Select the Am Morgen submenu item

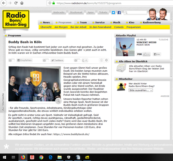tap(61, 27)
